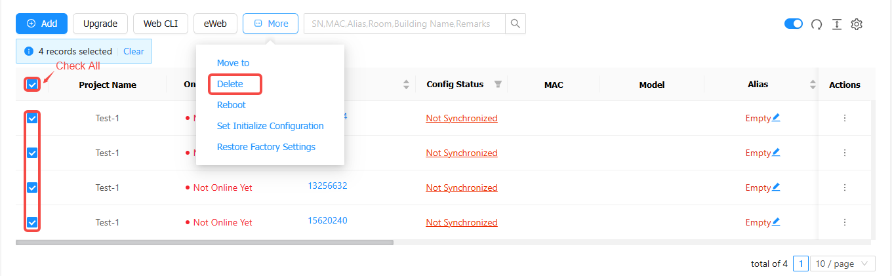Uncheck the Check All header checkbox
Screen dimensions: 892x276
(x=32, y=85)
